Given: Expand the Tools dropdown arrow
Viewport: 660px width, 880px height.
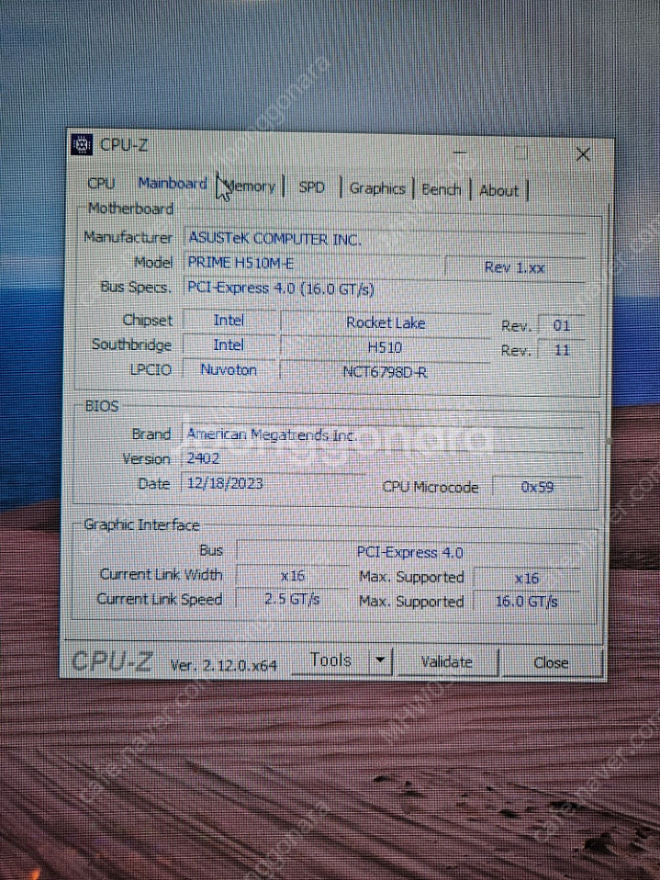Looking at the screenshot, I should pyautogui.click(x=380, y=660).
